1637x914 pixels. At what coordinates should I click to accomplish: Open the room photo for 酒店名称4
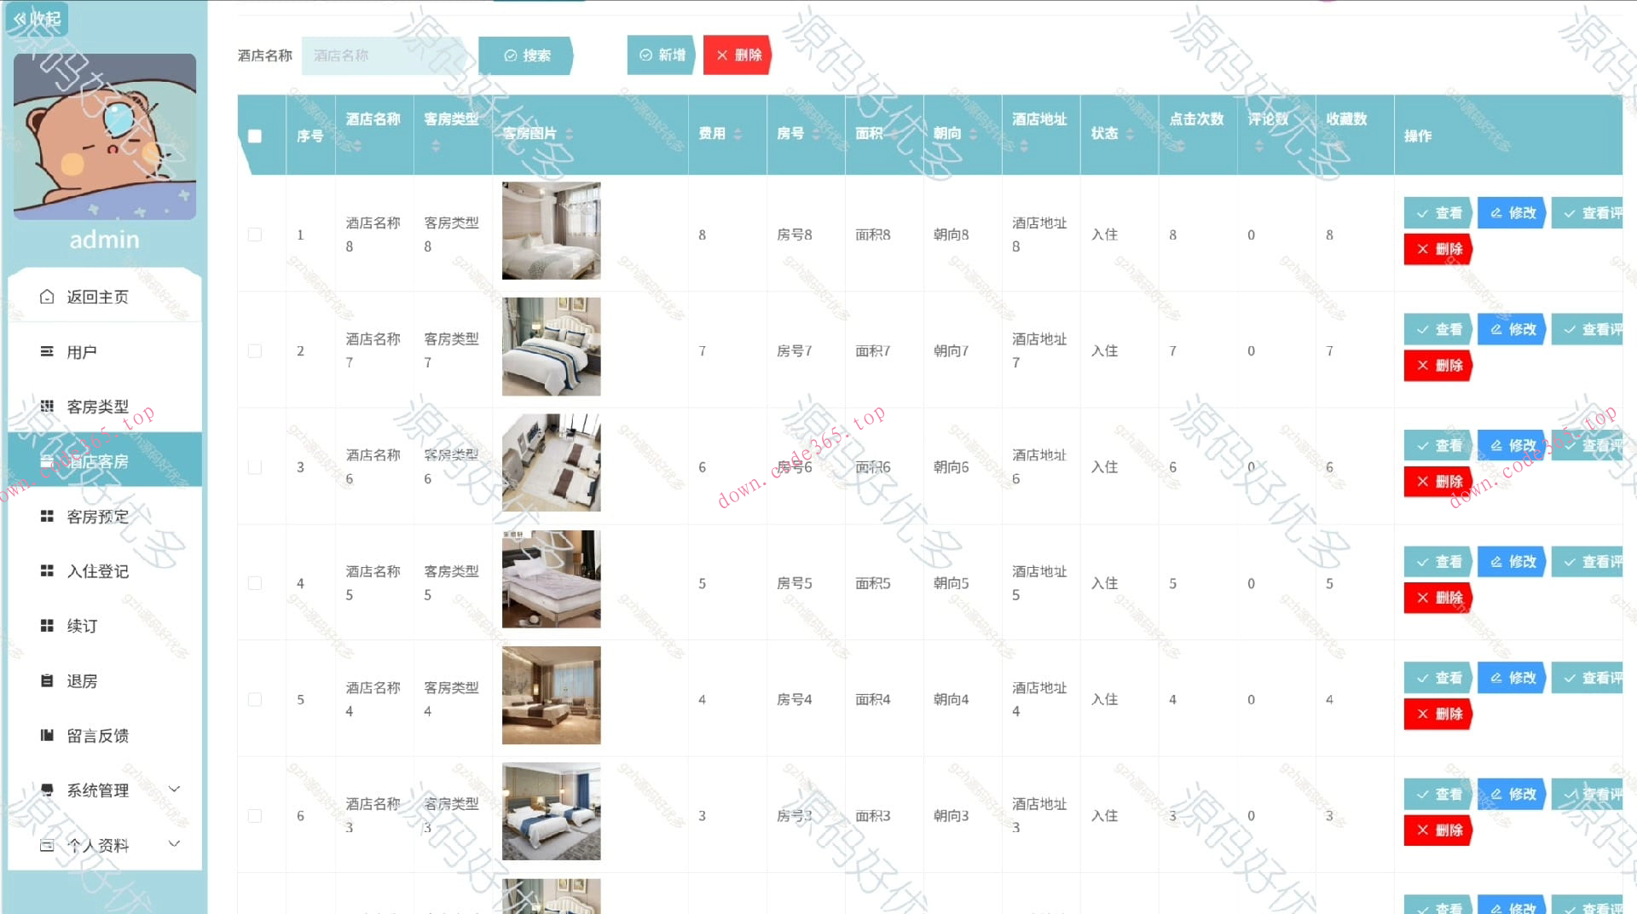click(552, 696)
